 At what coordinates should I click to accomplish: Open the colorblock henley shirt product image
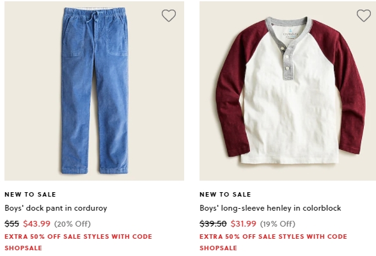click(288, 91)
